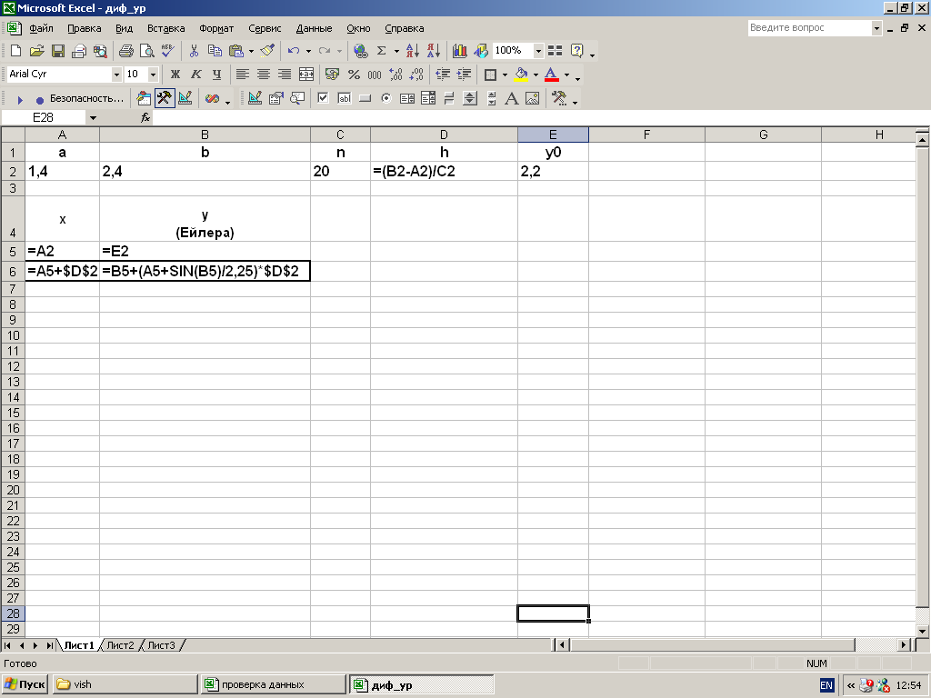Launch the Chart Wizard
The image size is (931, 698).
pos(459,51)
